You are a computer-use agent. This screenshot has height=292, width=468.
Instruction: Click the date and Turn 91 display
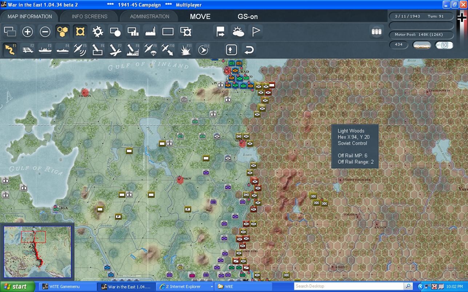pyautogui.click(x=421, y=16)
